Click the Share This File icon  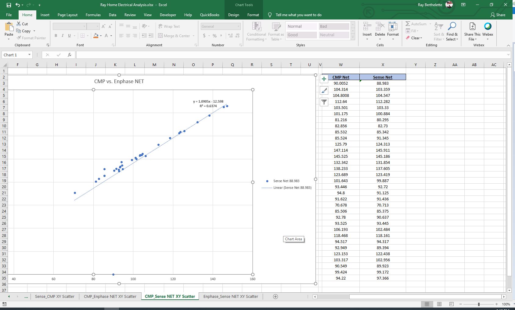(472, 26)
